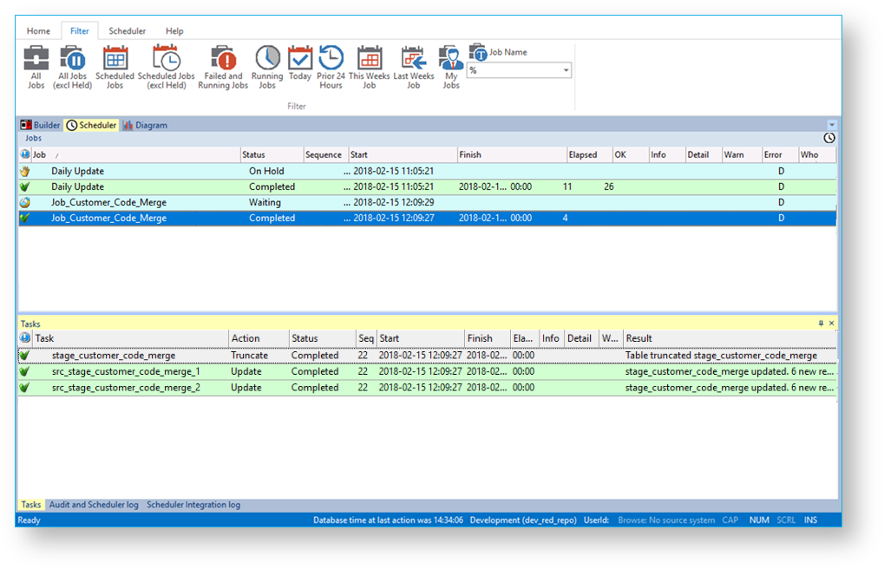Image resolution: width=884 pixels, height=569 pixels.
Task: Pin the Tasks panel
Action: click(821, 324)
